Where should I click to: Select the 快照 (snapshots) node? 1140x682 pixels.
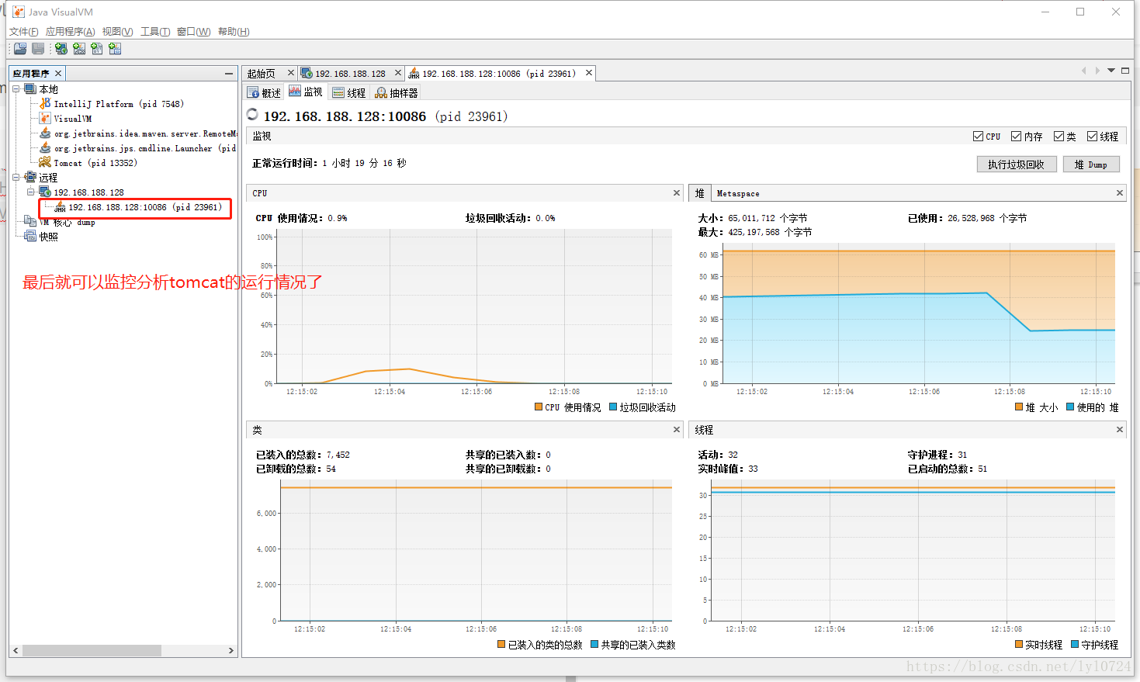pos(49,237)
